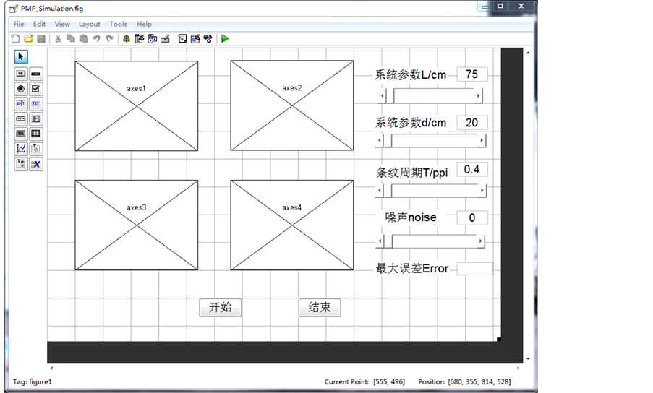The width and height of the screenshot is (653, 393).
Task: Click the 开始 button
Action: point(221,308)
